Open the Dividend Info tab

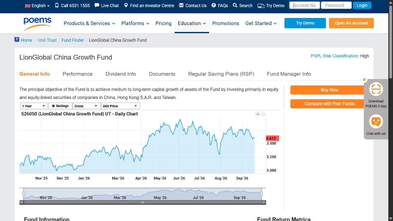(x=121, y=74)
